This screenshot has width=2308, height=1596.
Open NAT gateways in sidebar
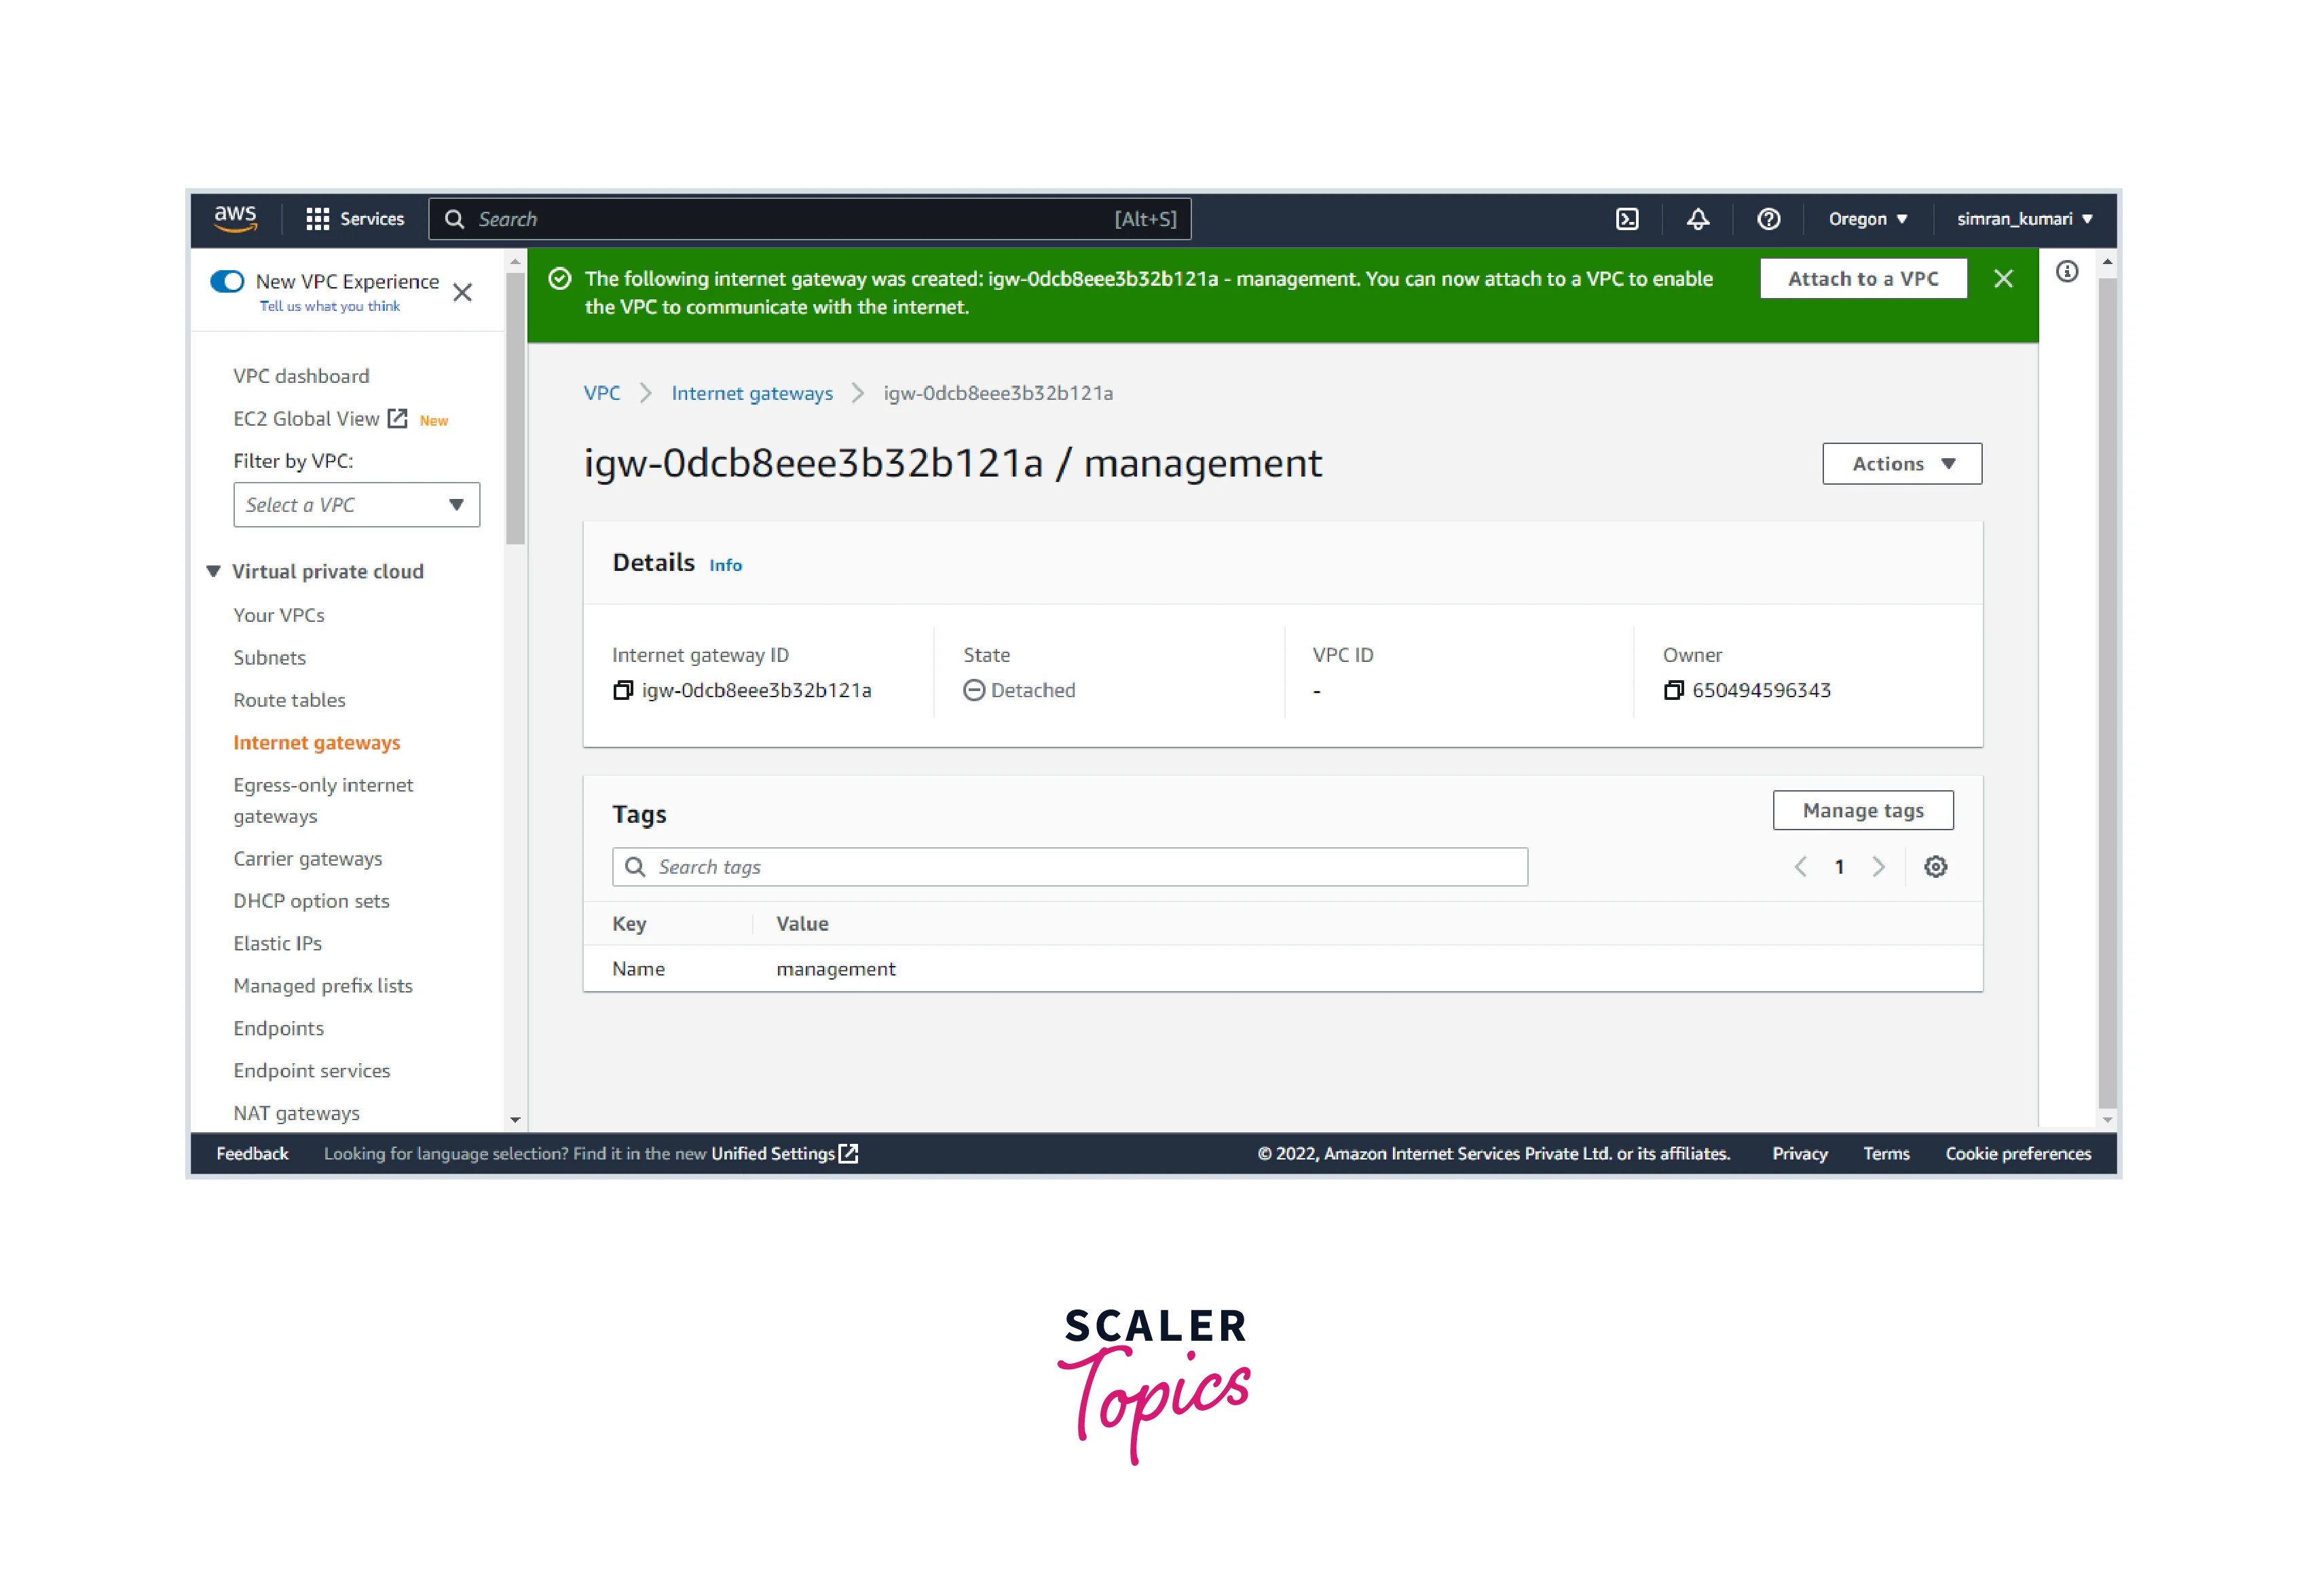point(296,1113)
